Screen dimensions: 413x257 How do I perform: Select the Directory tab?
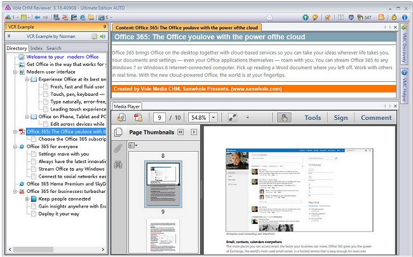[17, 48]
